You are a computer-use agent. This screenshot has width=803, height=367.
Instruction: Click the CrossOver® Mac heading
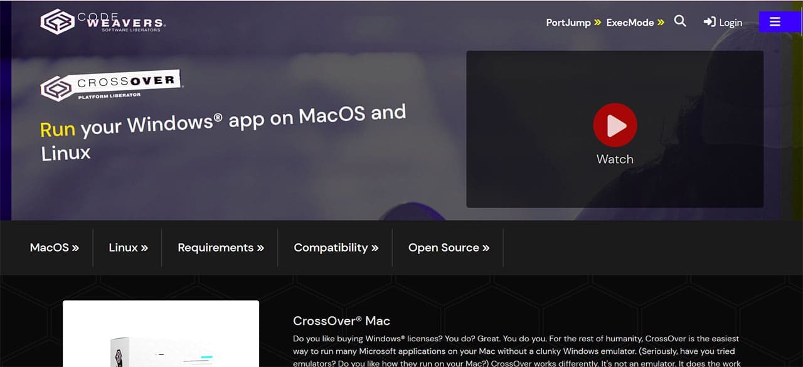click(341, 321)
